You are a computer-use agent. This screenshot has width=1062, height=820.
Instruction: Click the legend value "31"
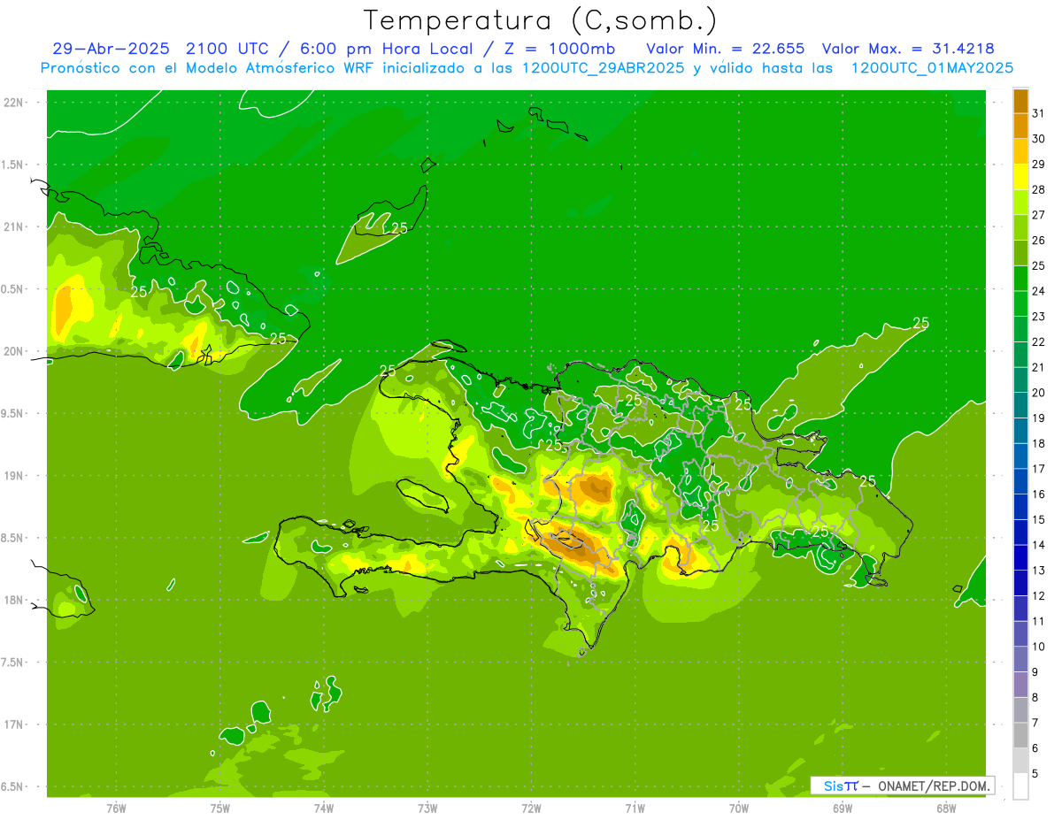coord(1039,113)
